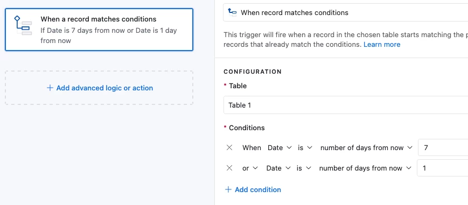Click the days input containing 7

pos(443,147)
